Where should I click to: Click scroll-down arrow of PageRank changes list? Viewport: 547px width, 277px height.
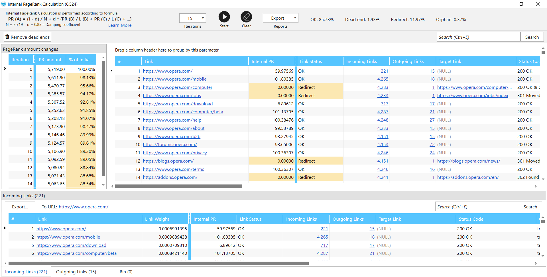(103, 185)
